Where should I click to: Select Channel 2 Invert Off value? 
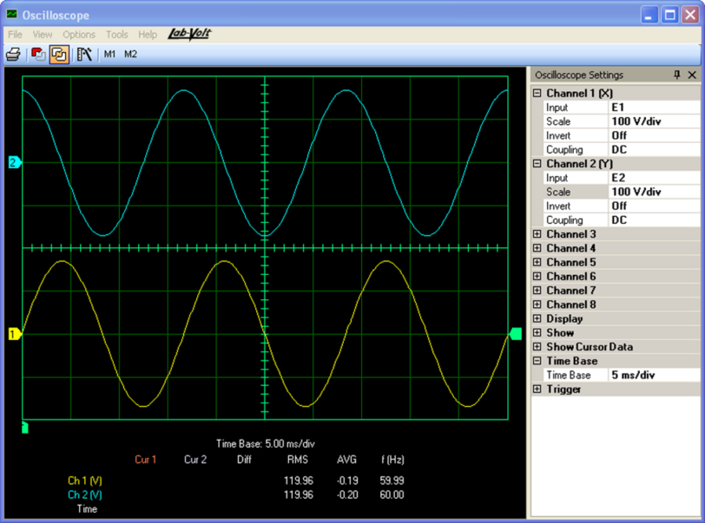pyautogui.click(x=654, y=206)
